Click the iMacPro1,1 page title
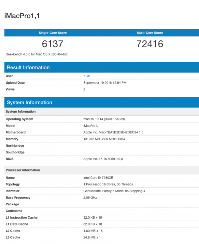The height and width of the screenshot is (244, 199). (x=22, y=16)
